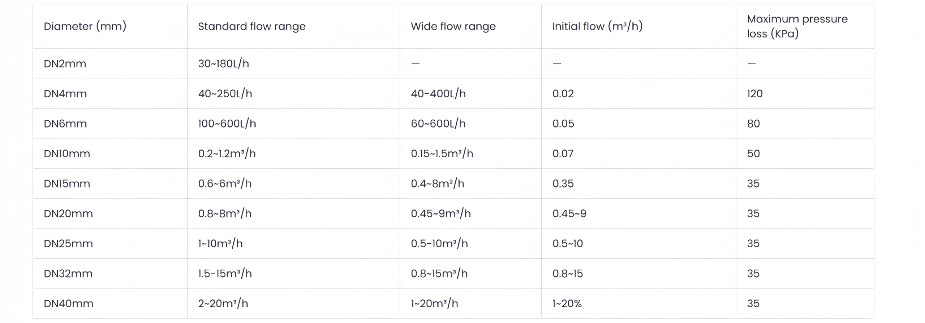Click the DN2mm diameter cell
This screenshot has height=323, width=925.
[x=65, y=64]
